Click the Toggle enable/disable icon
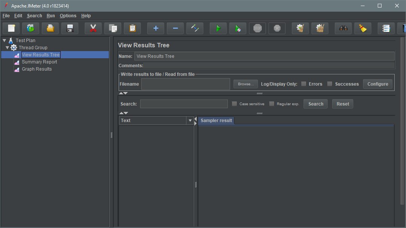 click(x=195, y=28)
